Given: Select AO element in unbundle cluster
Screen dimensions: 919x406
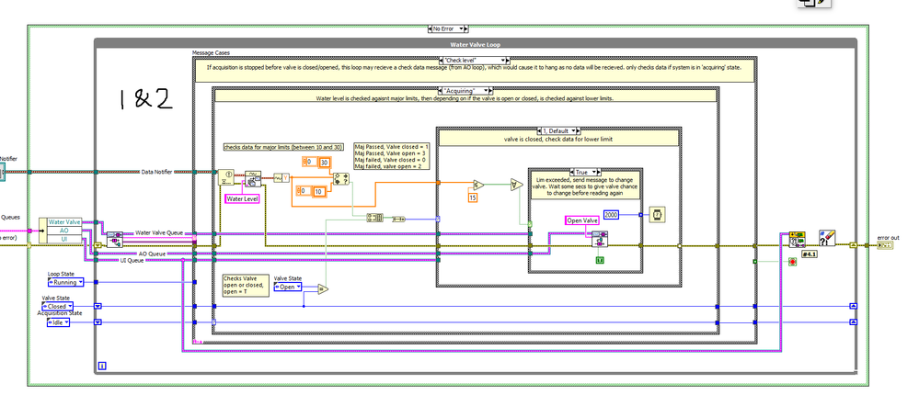Looking at the screenshot, I should click(x=63, y=231).
